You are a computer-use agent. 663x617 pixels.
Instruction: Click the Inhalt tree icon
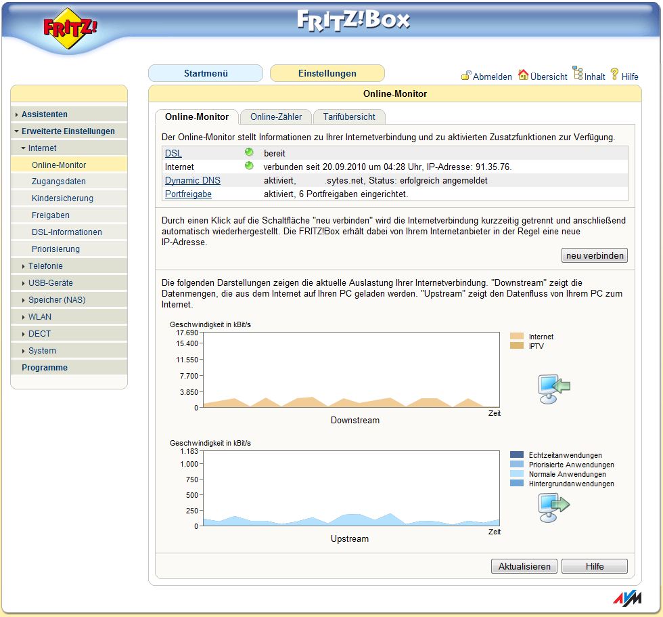point(578,72)
